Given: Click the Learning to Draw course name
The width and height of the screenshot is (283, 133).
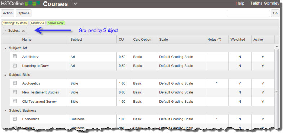Looking at the screenshot, I should (x=35, y=66).
